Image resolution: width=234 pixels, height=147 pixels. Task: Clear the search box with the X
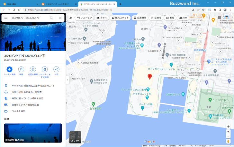[x=60, y=18]
